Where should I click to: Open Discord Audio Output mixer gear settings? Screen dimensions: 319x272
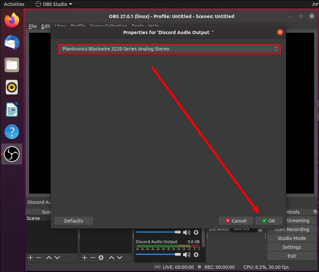coord(196,254)
